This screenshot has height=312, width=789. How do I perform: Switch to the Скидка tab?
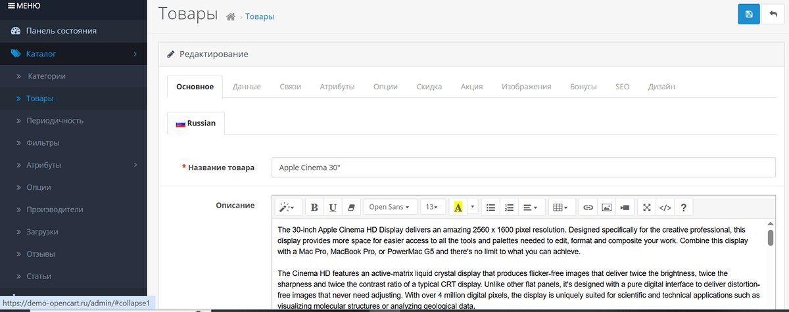tap(429, 87)
